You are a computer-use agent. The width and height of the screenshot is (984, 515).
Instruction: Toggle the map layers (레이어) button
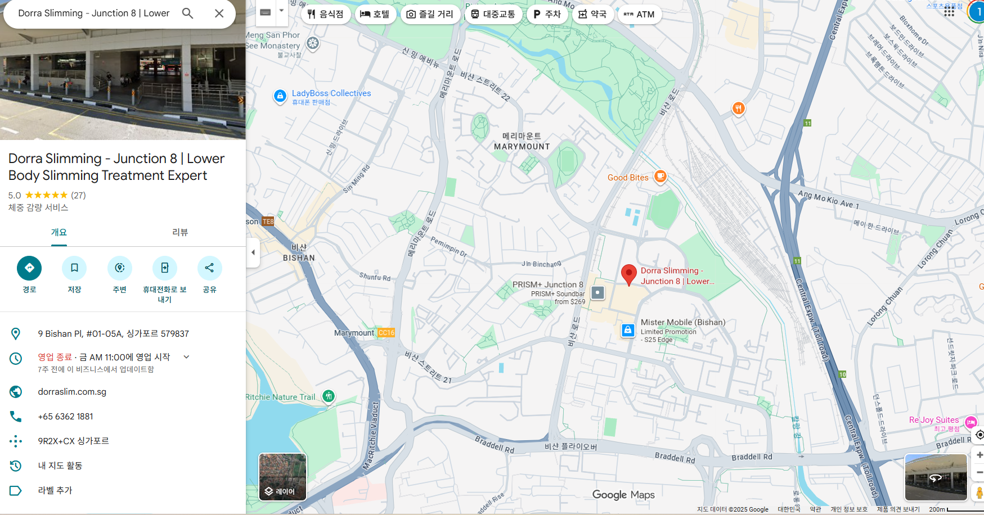tap(282, 477)
